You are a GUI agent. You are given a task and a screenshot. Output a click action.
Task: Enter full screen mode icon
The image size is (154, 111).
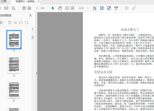109,8
